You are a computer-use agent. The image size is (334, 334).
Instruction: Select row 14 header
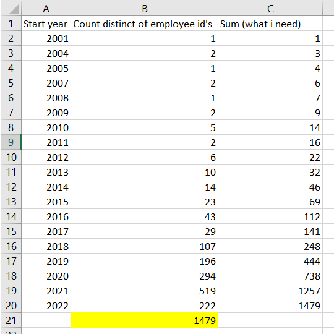[11, 216]
